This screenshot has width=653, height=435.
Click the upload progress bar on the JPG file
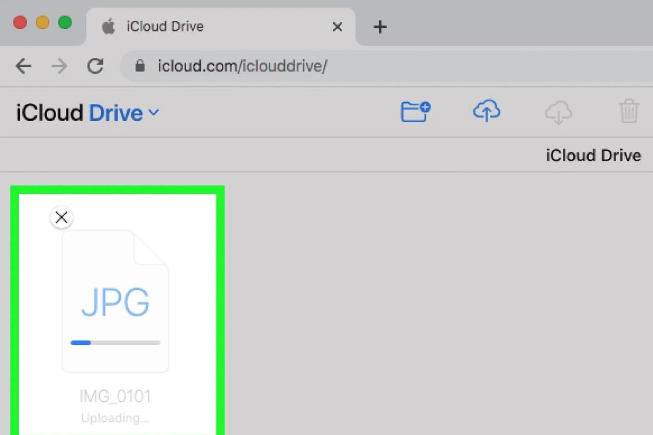[115, 343]
